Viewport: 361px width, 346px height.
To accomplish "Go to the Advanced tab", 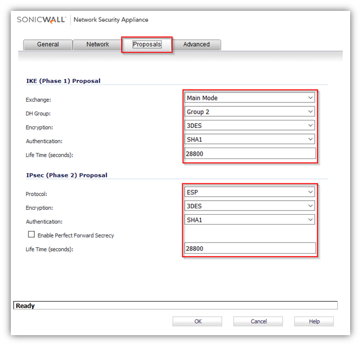I will (196, 44).
